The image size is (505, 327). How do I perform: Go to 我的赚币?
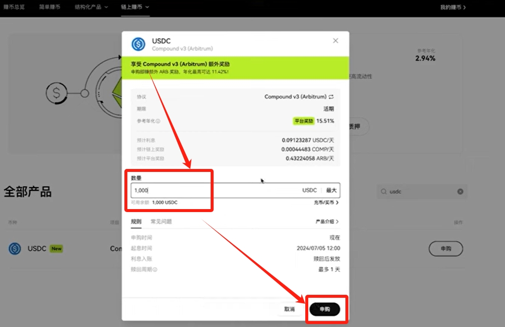[453, 7]
